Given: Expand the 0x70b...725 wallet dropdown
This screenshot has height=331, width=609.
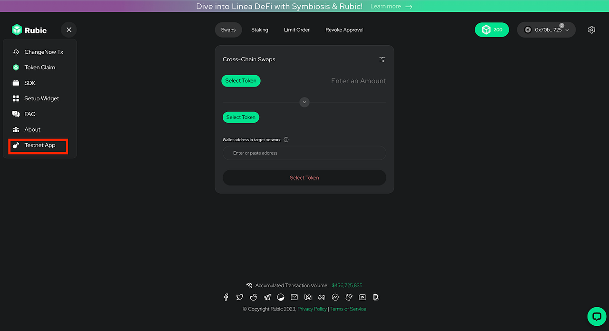Looking at the screenshot, I should (x=546, y=29).
